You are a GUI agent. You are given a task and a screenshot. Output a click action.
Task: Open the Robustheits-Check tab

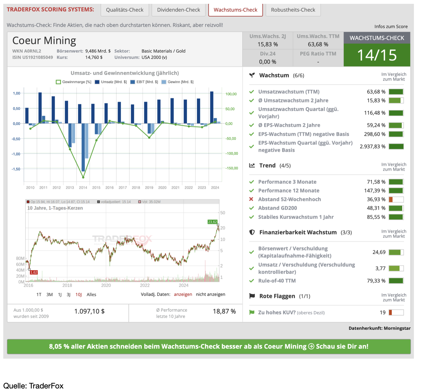point(293,10)
